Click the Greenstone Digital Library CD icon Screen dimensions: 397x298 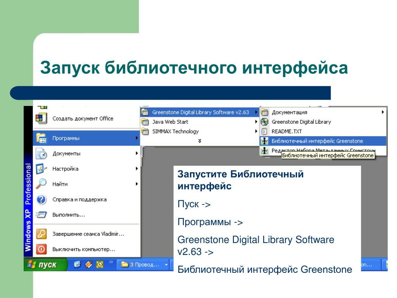[x=264, y=122]
